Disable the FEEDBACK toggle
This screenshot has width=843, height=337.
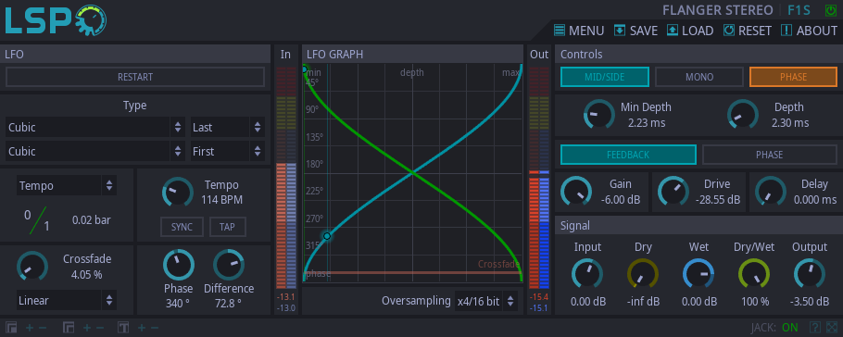click(x=628, y=155)
